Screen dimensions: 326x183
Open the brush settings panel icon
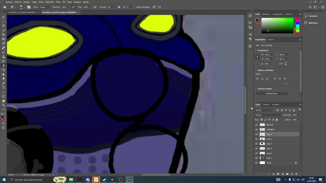pos(29,7)
